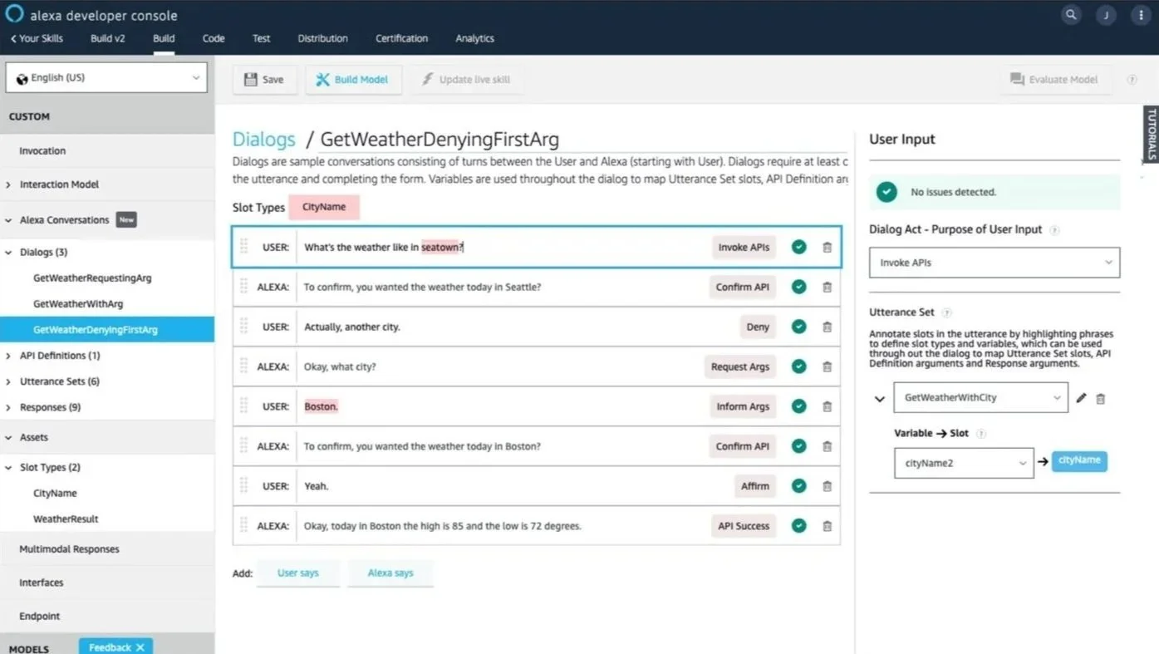
Task: Collapse Alexa Conversations section
Action: click(x=8, y=220)
